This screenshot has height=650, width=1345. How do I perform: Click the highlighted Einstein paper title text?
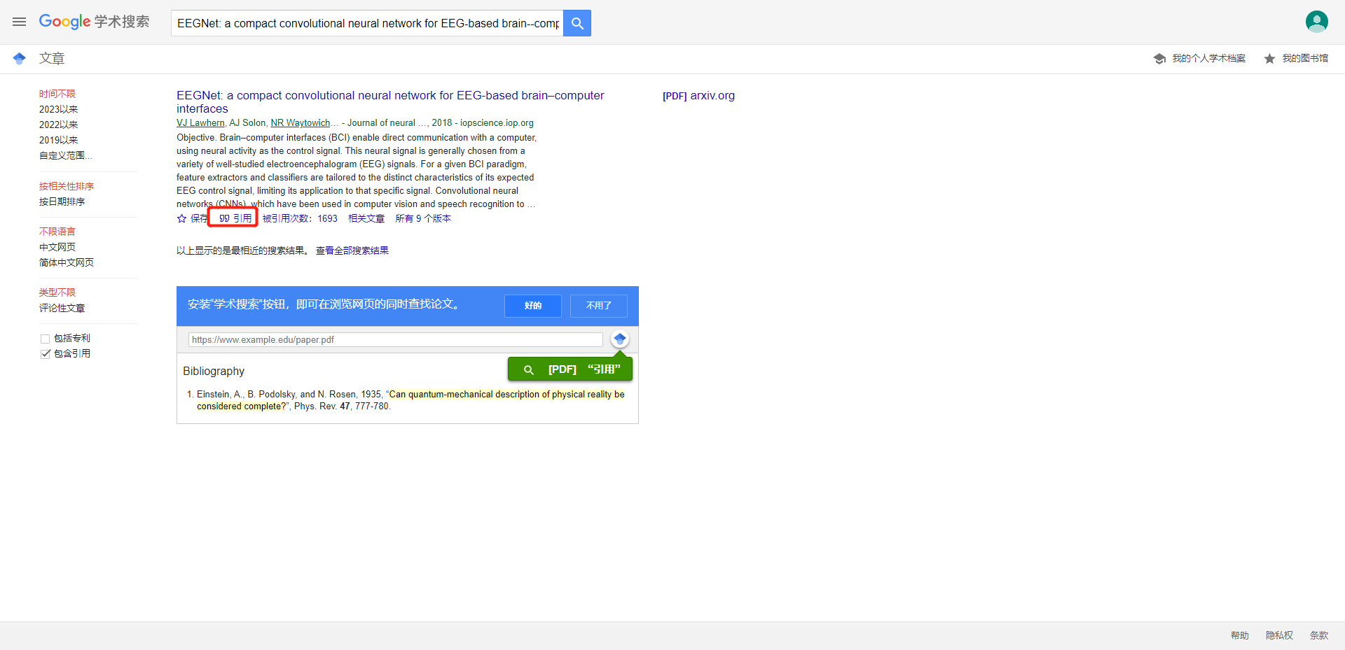point(411,400)
